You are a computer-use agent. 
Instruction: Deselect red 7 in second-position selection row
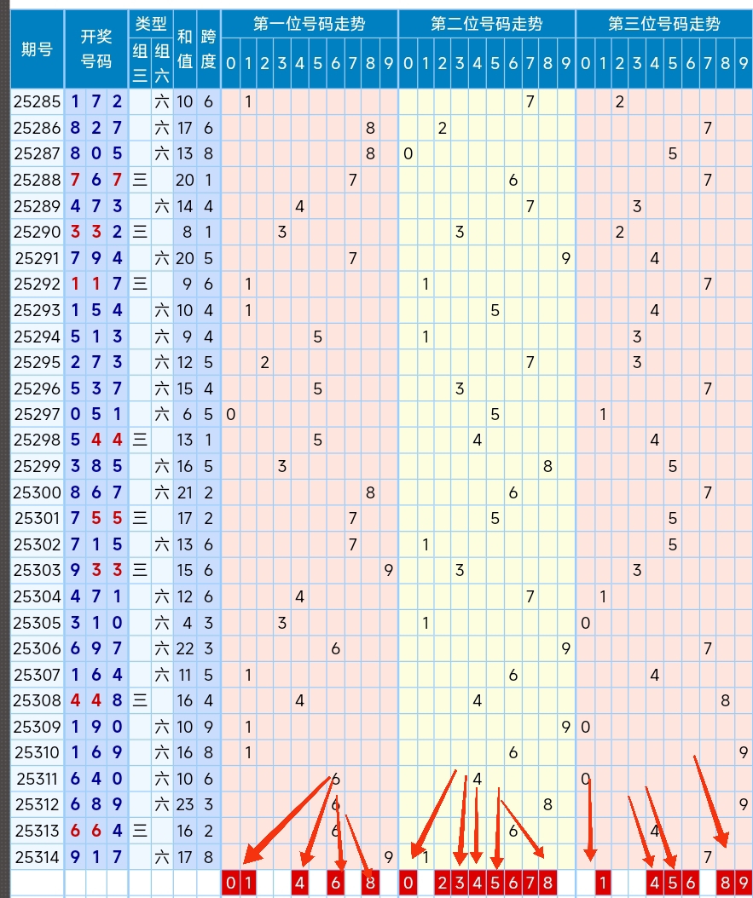click(x=530, y=883)
